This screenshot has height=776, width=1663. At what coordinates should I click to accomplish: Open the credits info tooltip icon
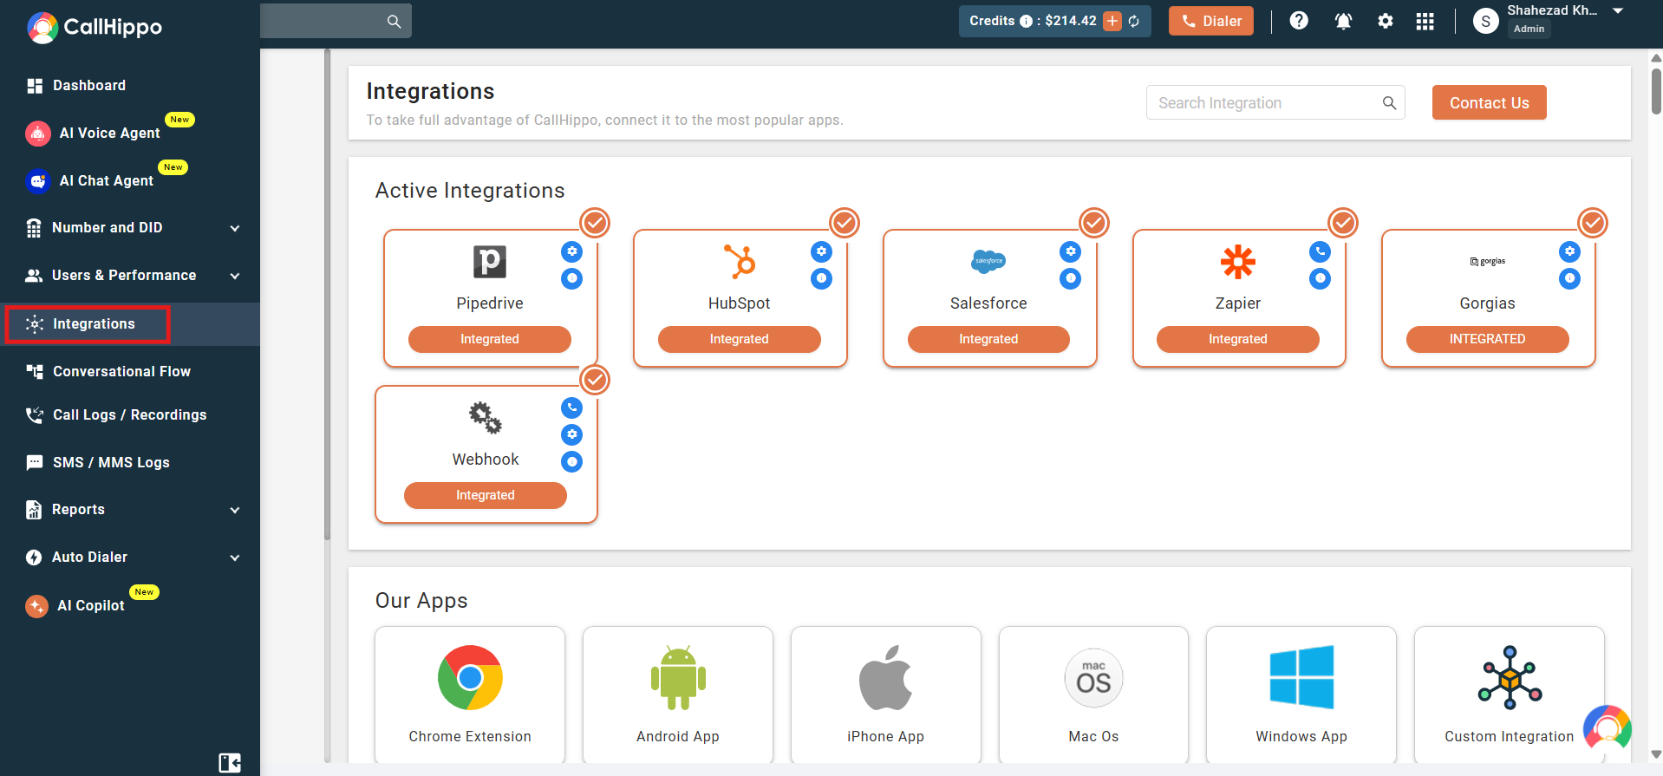click(1026, 21)
